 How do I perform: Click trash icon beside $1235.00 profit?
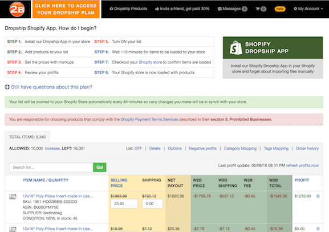click(318, 196)
